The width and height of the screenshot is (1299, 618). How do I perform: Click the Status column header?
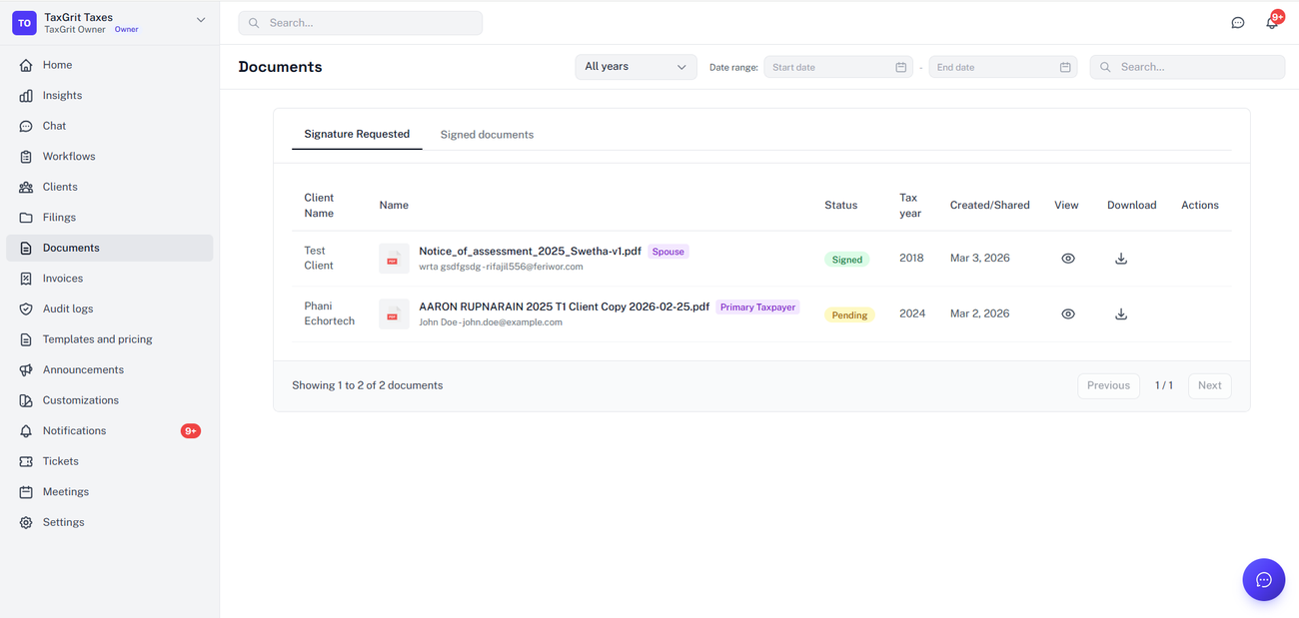[x=841, y=205]
